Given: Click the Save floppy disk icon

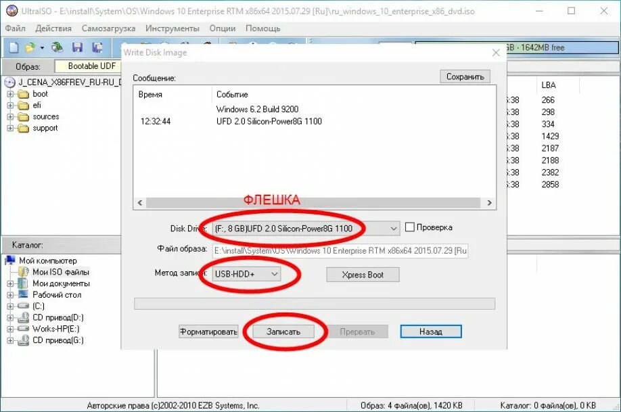Looking at the screenshot, I should [78, 47].
